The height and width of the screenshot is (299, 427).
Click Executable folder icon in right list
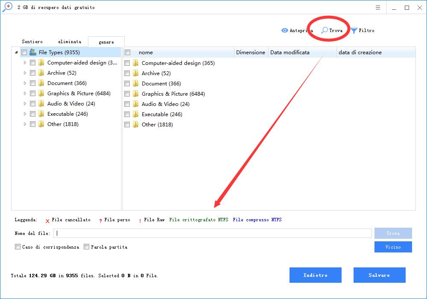pos(136,114)
